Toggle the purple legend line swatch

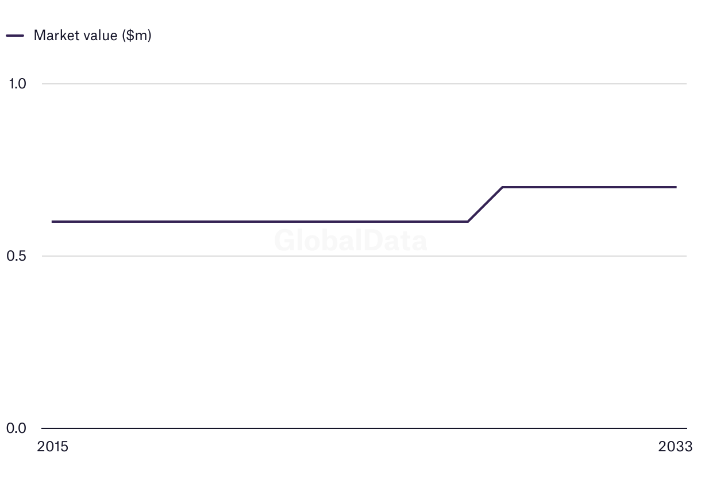[15, 35]
